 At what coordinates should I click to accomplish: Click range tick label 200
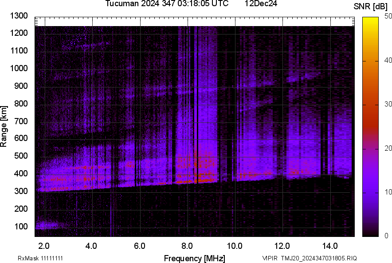[x=21, y=209]
